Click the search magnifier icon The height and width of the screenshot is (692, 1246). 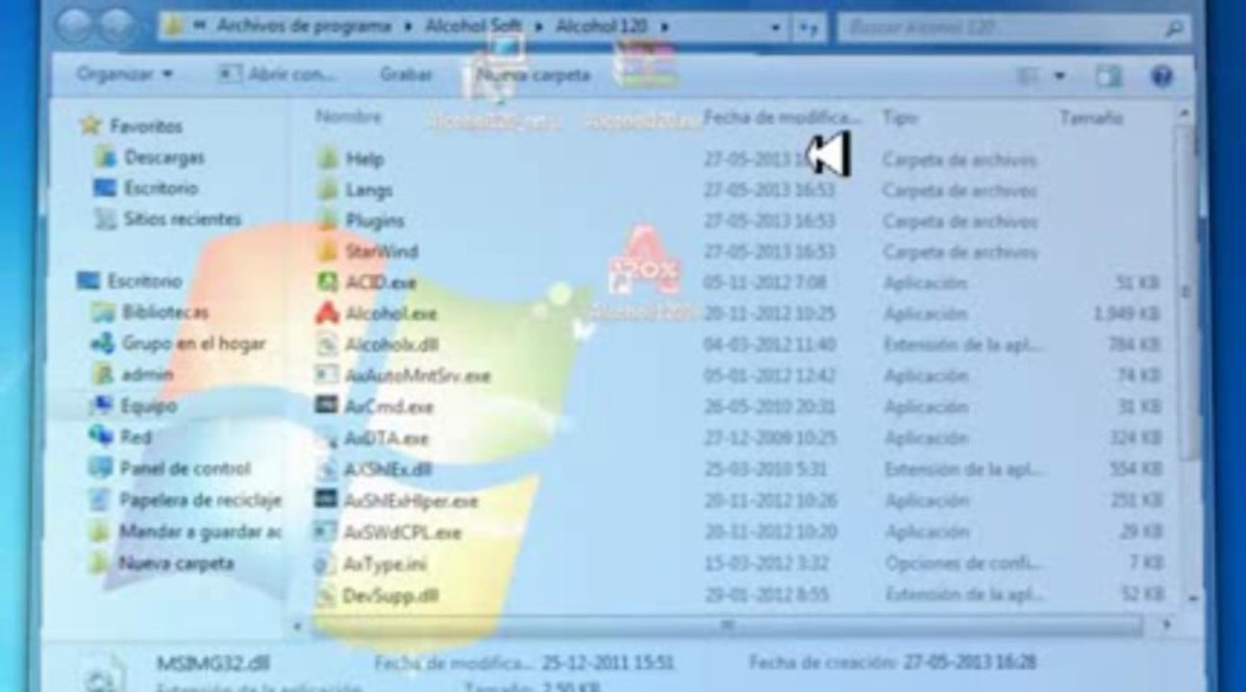[x=1174, y=29]
